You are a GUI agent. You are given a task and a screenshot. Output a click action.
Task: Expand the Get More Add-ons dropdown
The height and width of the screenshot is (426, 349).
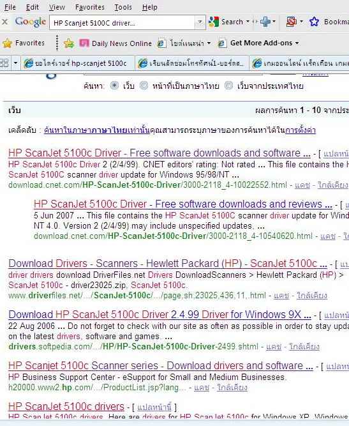tap(297, 43)
